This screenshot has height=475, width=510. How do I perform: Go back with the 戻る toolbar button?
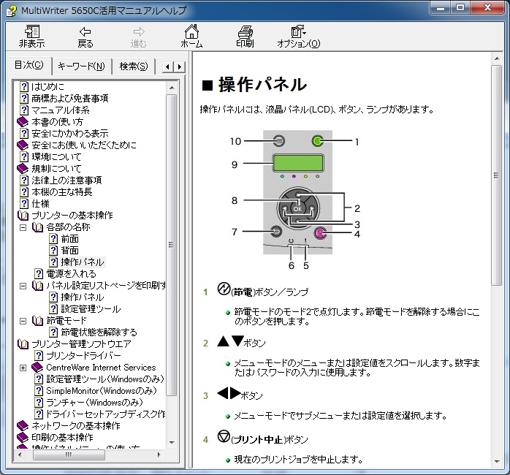point(85,36)
